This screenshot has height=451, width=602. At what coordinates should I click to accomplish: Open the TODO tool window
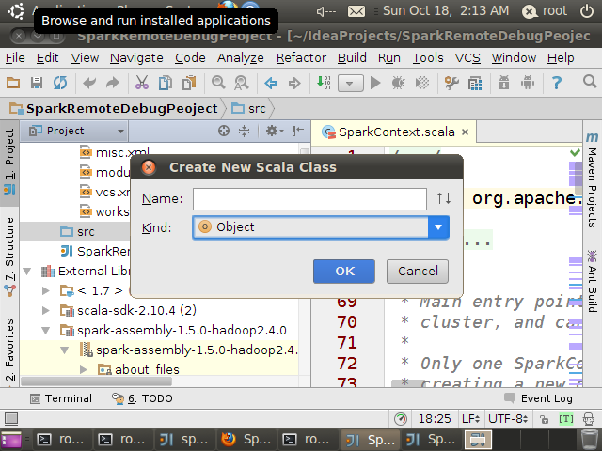click(142, 398)
